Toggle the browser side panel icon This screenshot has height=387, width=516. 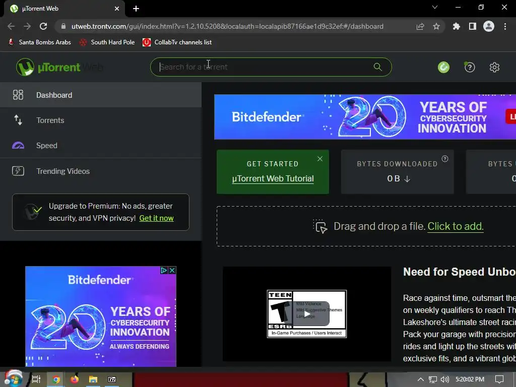pyautogui.click(x=473, y=26)
